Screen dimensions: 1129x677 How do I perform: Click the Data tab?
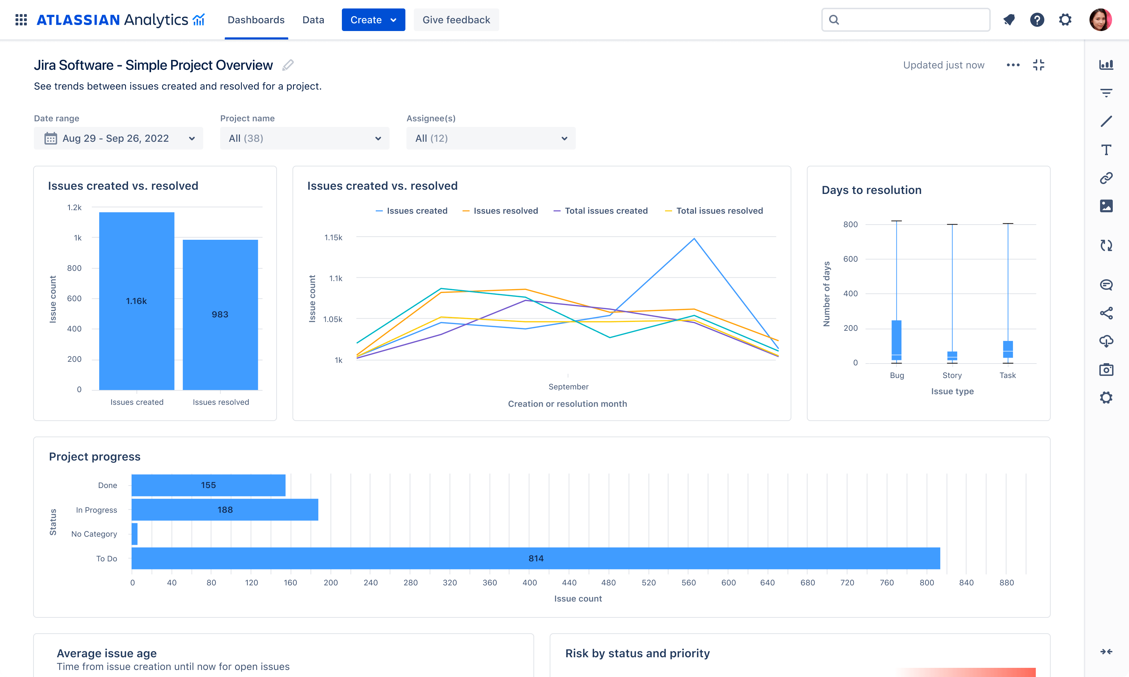click(x=313, y=20)
